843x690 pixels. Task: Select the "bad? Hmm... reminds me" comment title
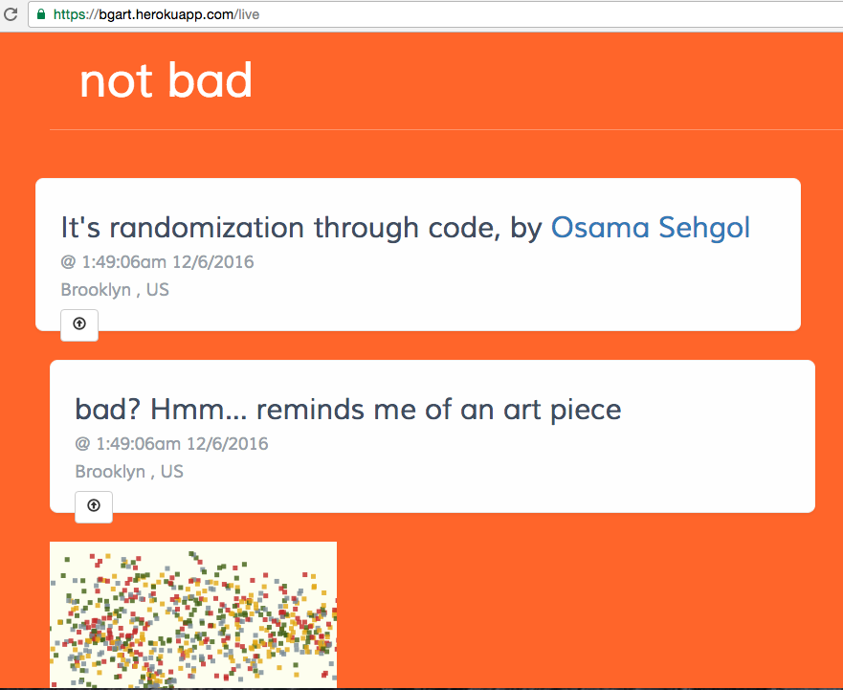[x=347, y=410]
